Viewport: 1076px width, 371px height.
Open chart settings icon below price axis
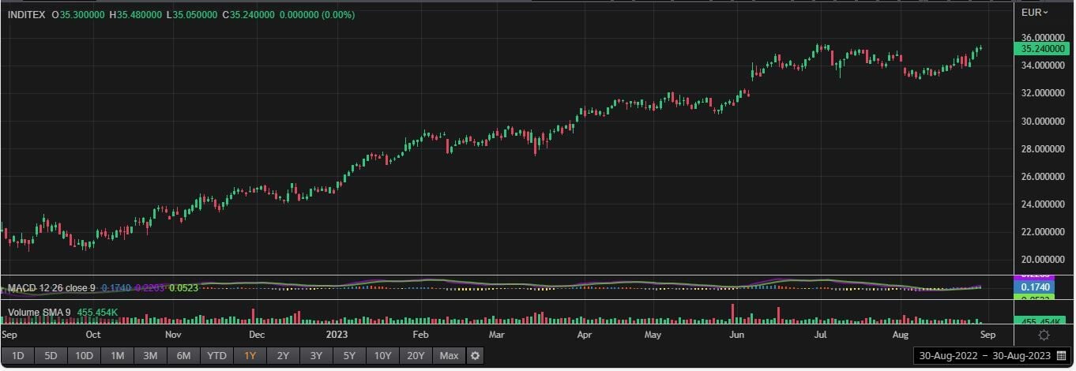click(x=1044, y=335)
